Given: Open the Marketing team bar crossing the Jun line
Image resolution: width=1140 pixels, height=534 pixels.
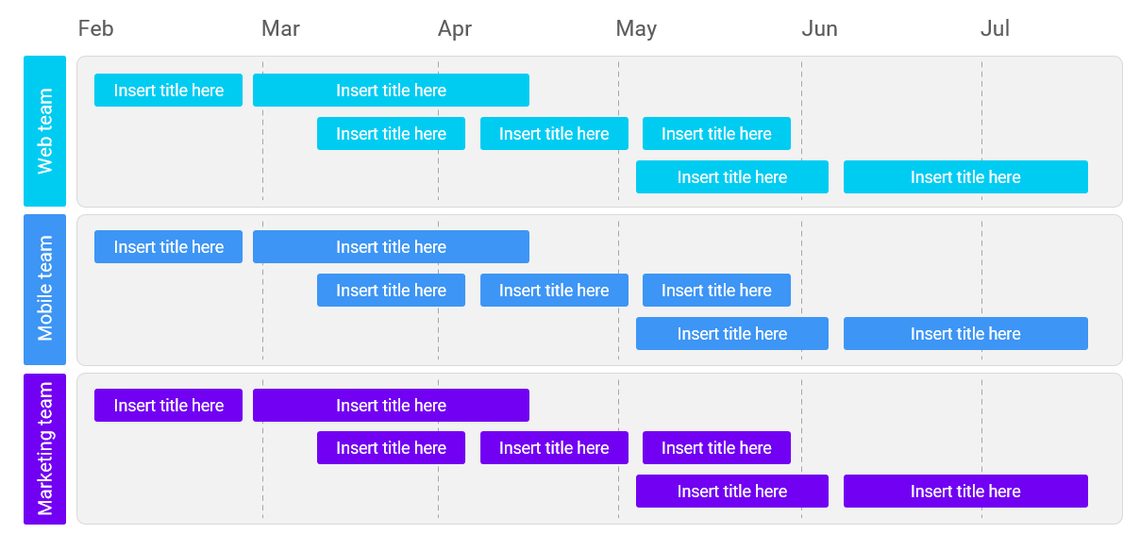Looking at the screenshot, I should click(x=731, y=492).
